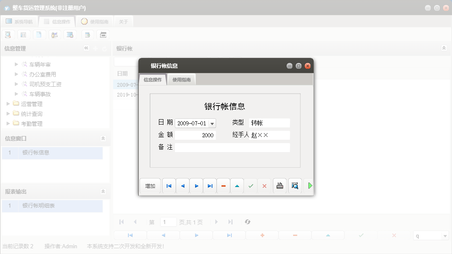Open the dropdown at bottom right
The height and width of the screenshot is (254, 452).
[445, 236]
